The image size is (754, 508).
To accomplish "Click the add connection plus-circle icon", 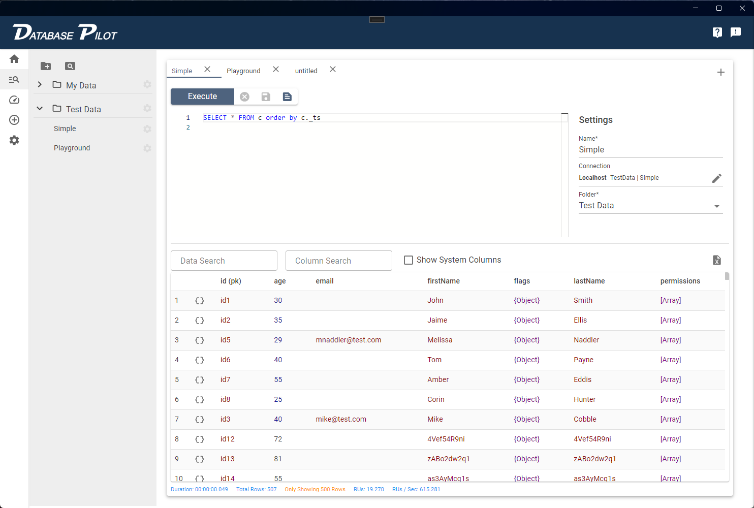I will pos(14,120).
